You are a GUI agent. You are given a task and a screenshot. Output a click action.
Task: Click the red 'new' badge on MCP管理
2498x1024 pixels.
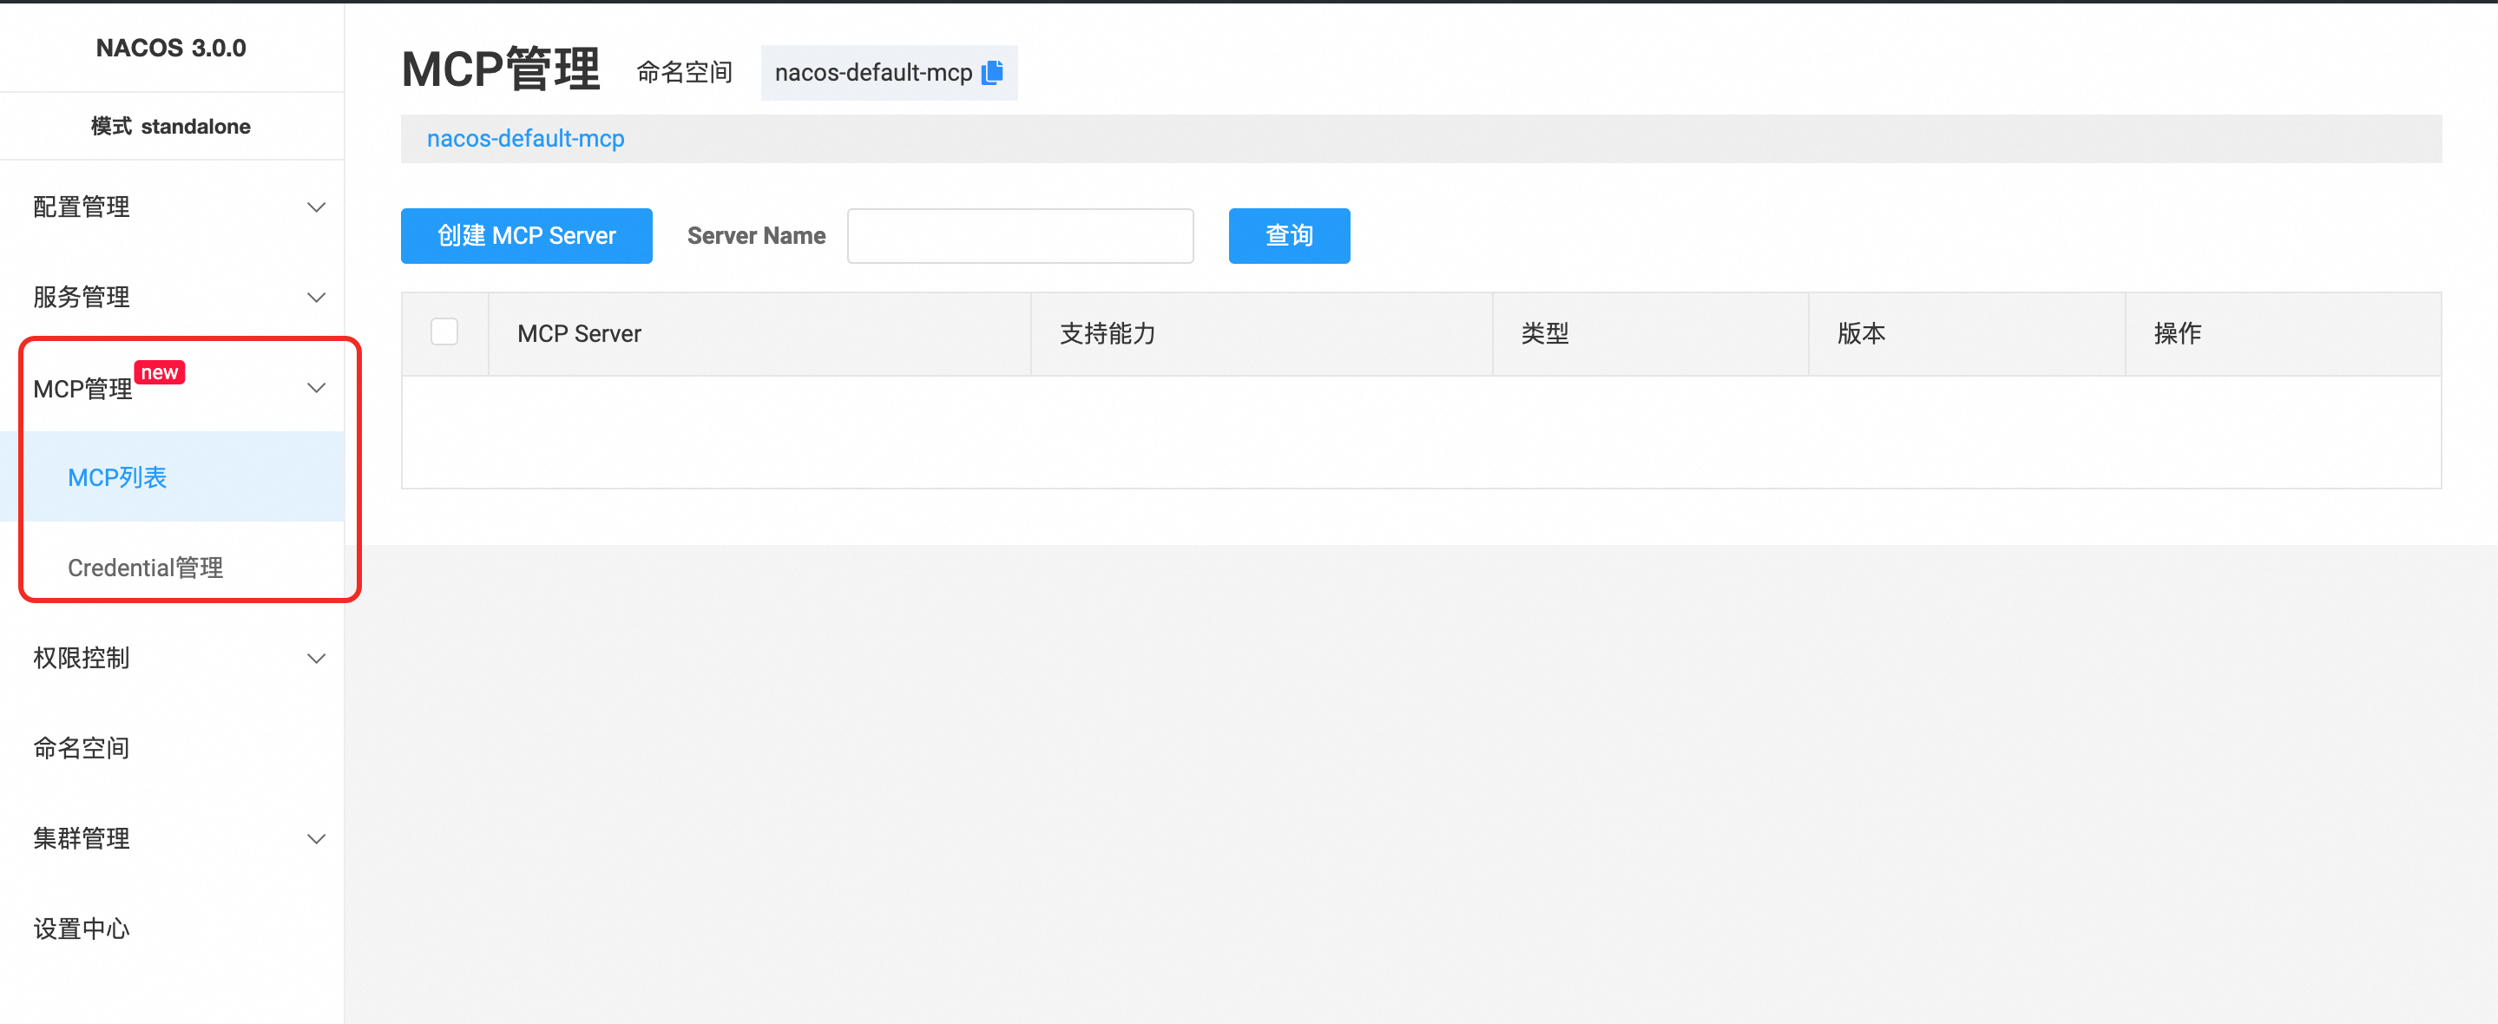(159, 372)
